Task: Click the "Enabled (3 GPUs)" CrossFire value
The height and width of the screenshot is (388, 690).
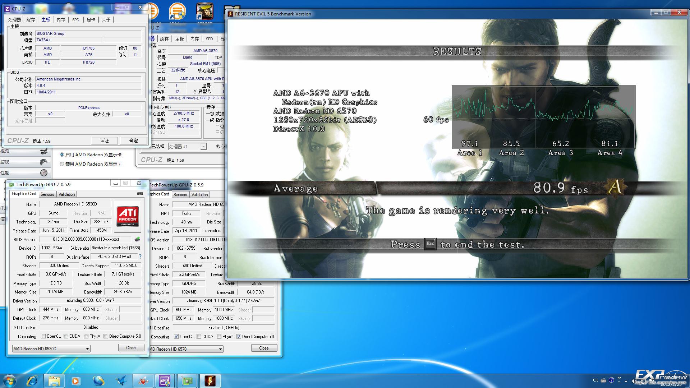Action: 224,328
